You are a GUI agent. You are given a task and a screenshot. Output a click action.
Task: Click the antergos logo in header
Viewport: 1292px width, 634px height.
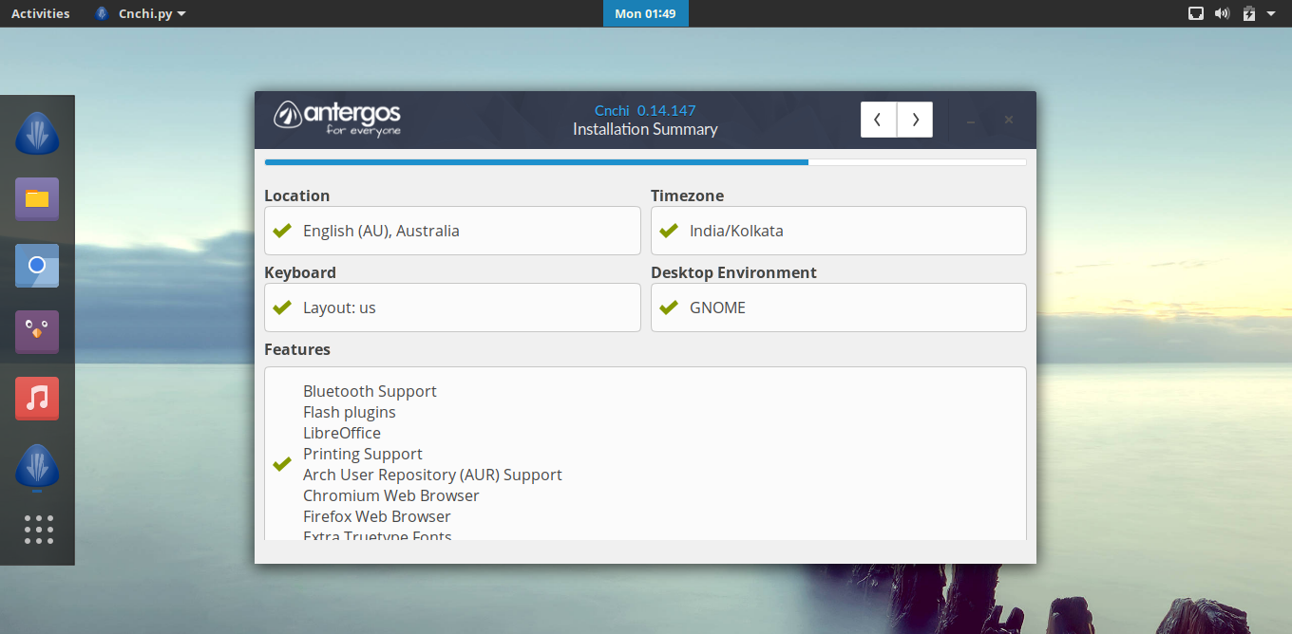337,119
